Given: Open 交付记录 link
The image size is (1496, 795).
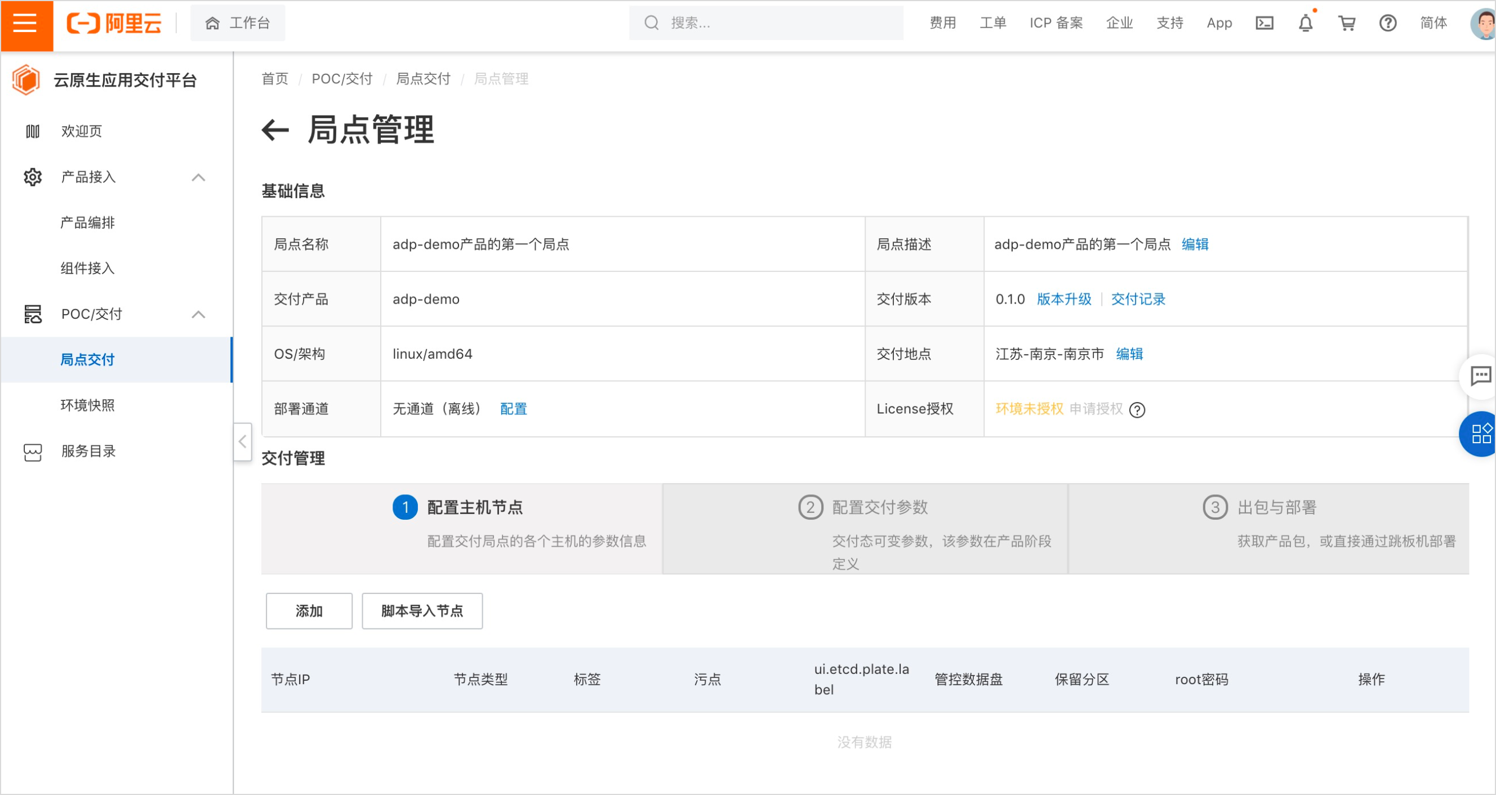Looking at the screenshot, I should point(1138,300).
